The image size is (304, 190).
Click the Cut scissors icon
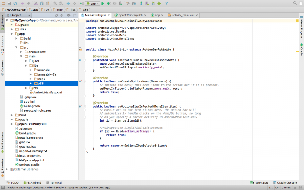pyautogui.click(x=36, y=3)
